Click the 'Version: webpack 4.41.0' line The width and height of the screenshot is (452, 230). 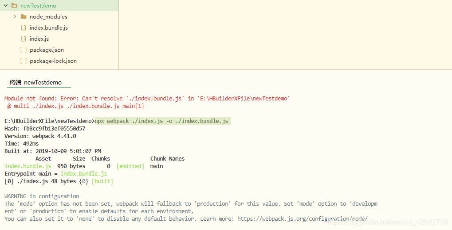(40, 136)
